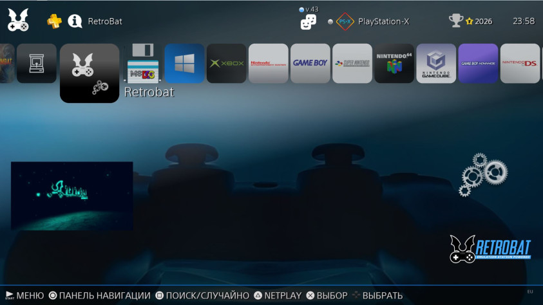543x305 pixels.
Task: Open the yellow PlayStation Plus icon
Action: point(54,21)
